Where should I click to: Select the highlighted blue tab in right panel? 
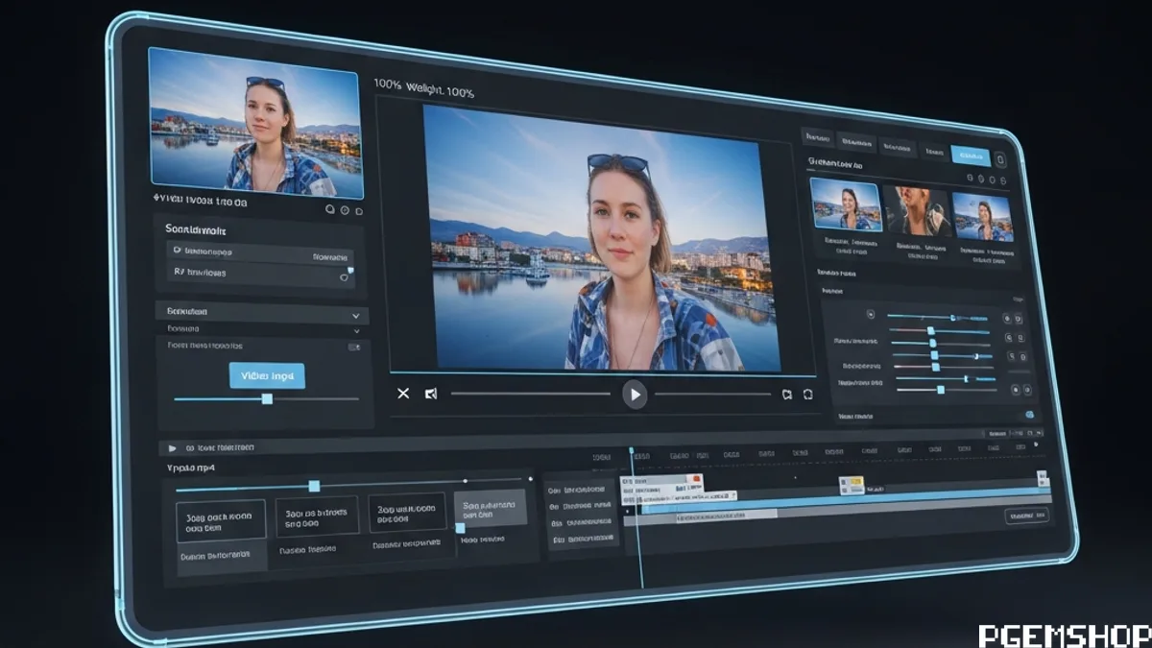click(970, 156)
